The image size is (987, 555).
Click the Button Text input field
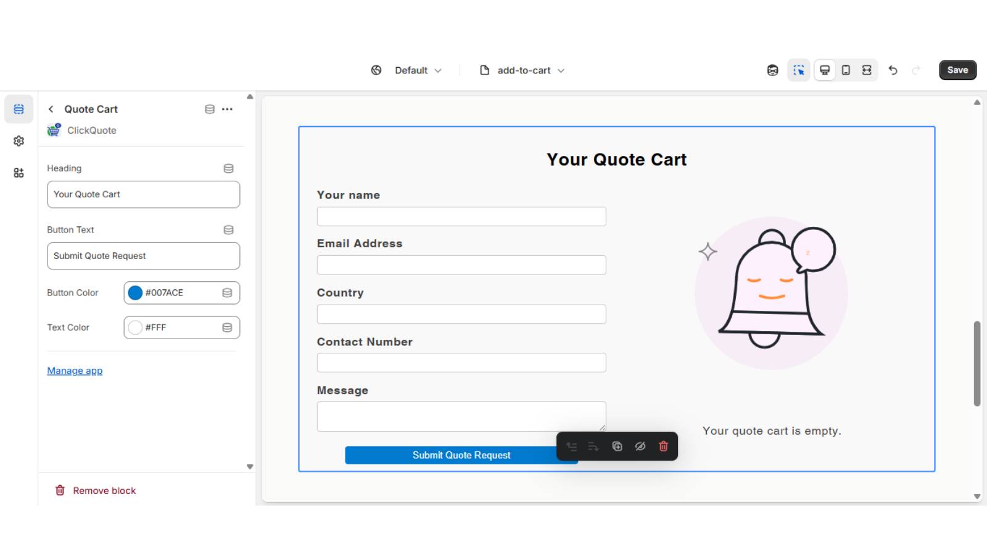tap(143, 256)
